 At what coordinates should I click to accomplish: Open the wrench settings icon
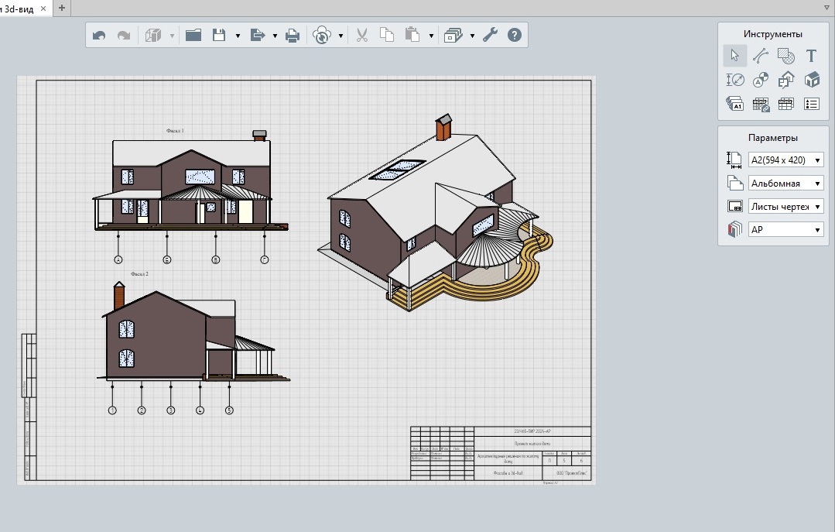tap(490, 35)
